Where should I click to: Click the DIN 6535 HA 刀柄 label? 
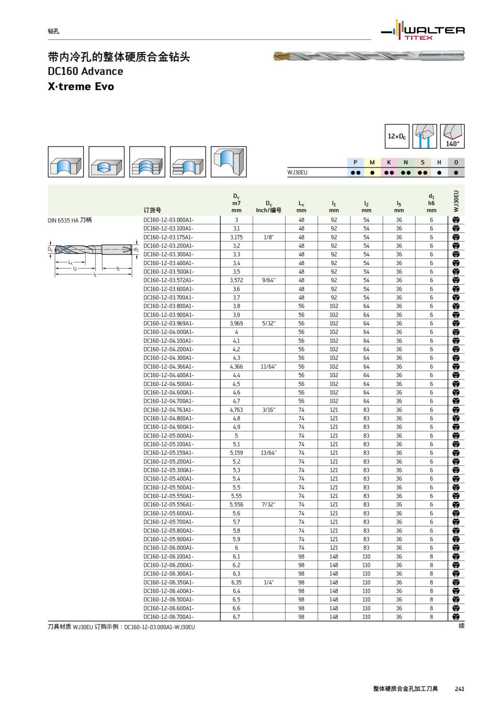(70, 220)
